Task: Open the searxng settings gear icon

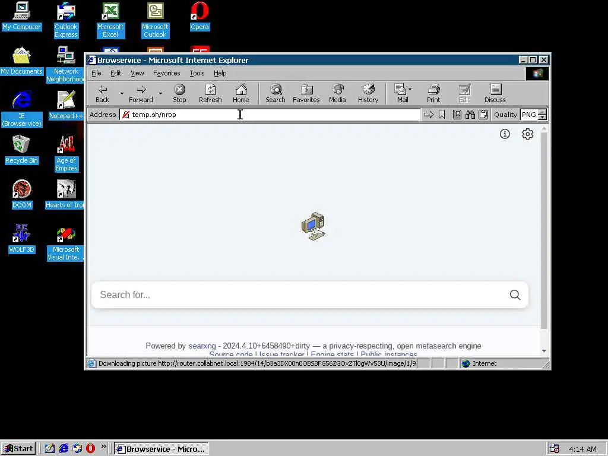Action: click(527, 134)
